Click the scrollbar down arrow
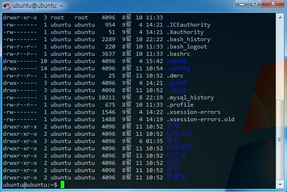The image size is (287, 192). click(x=280, y=185)
